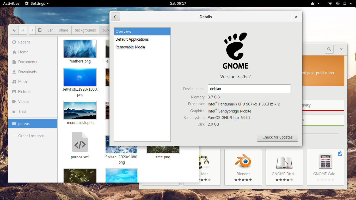This screenshot has height=200, width=356.
Task: Select the disk root icon in path bar
Action: click(x=40, y=30)
